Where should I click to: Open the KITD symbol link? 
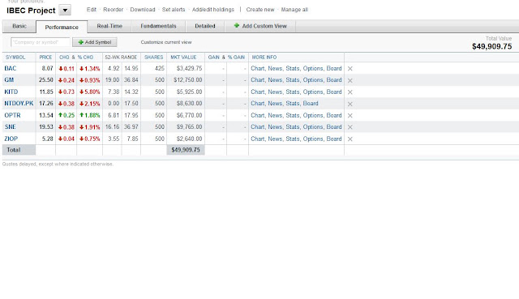pos(11,92)
